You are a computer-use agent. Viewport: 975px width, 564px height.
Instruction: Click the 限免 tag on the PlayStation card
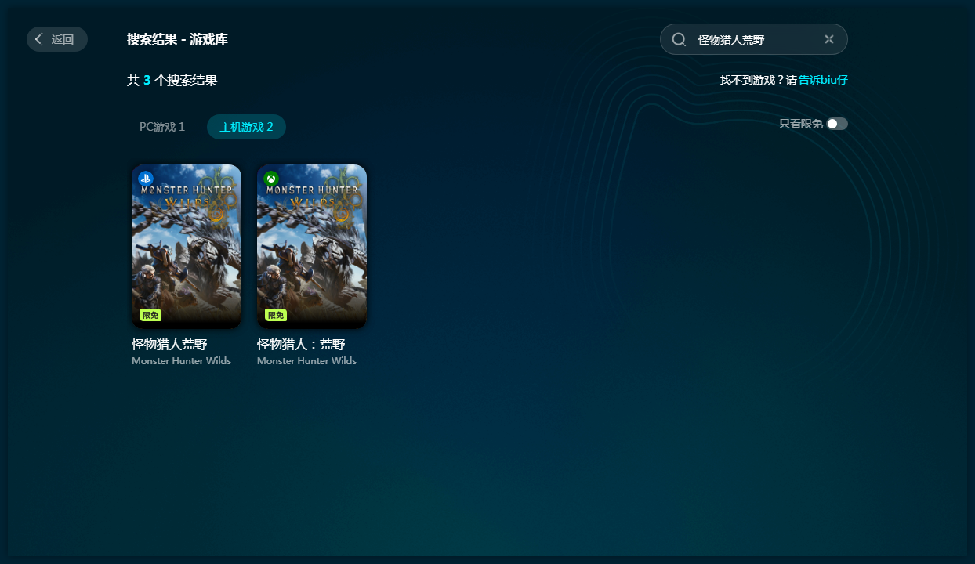(150, 315)
